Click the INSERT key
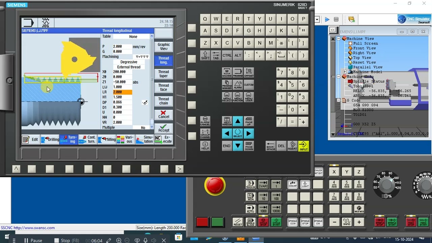432x243 pixels. pos(292,146)
